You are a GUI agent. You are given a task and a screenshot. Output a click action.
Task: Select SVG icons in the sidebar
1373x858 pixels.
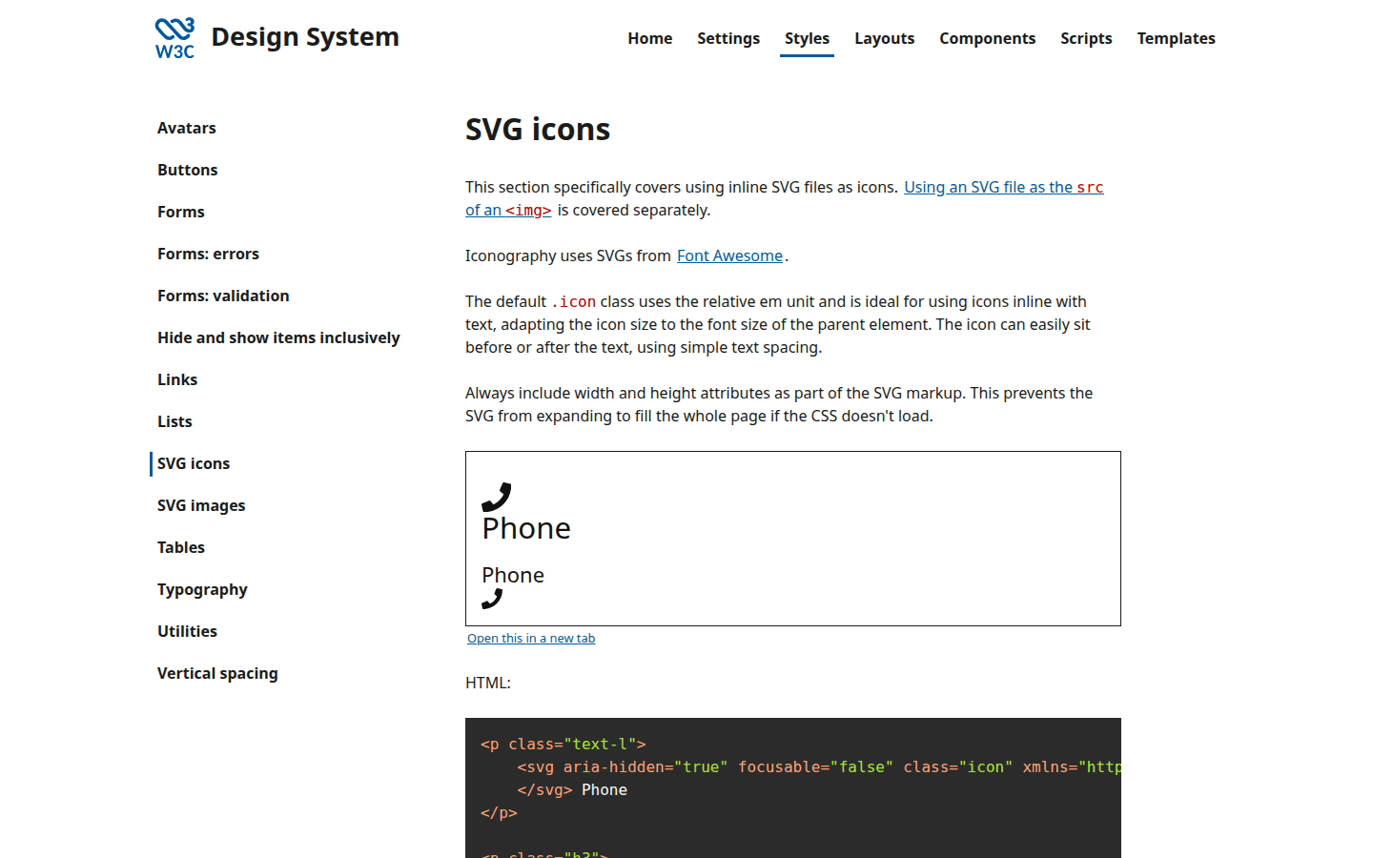point(194,463)
